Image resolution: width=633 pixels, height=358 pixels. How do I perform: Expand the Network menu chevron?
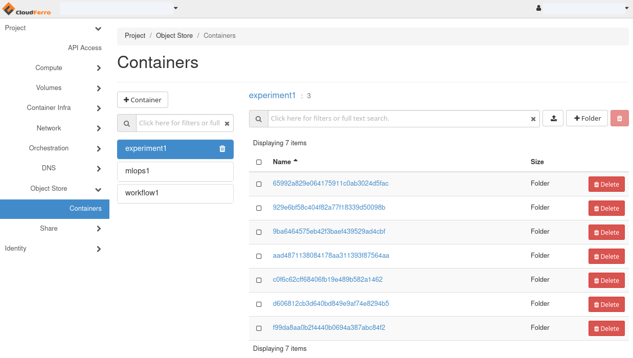(99, 128)
